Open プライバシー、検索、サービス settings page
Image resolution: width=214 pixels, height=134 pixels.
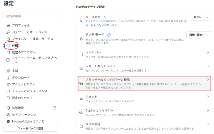[32, 39]
